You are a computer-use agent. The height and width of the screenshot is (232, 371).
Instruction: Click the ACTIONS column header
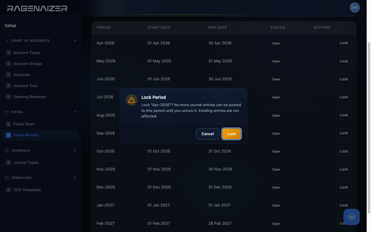(322, 28)
